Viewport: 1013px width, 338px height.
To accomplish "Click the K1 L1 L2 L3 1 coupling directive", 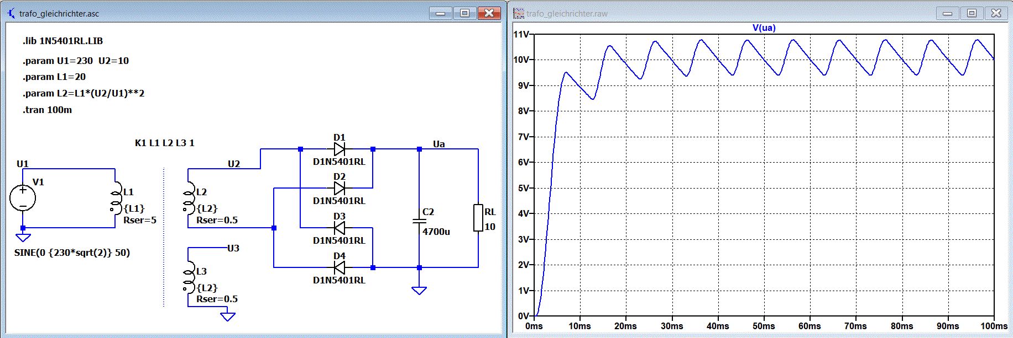I will (164, 143).
